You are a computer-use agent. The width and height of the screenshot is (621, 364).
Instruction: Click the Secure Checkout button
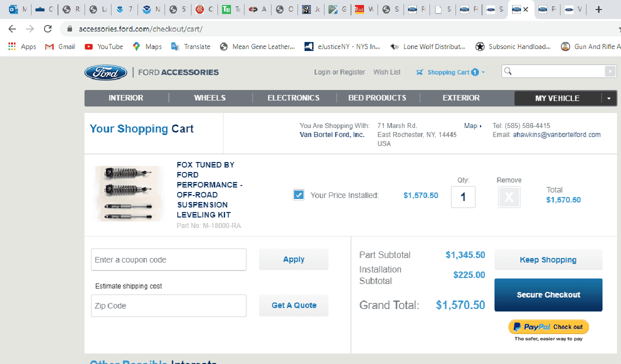(x=548, y=295)
